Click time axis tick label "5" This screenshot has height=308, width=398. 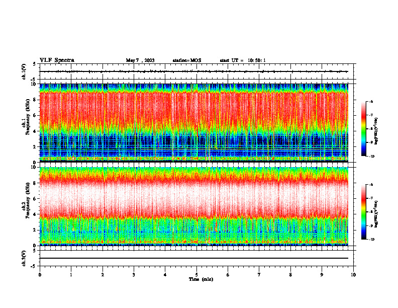tap(196, 275)
